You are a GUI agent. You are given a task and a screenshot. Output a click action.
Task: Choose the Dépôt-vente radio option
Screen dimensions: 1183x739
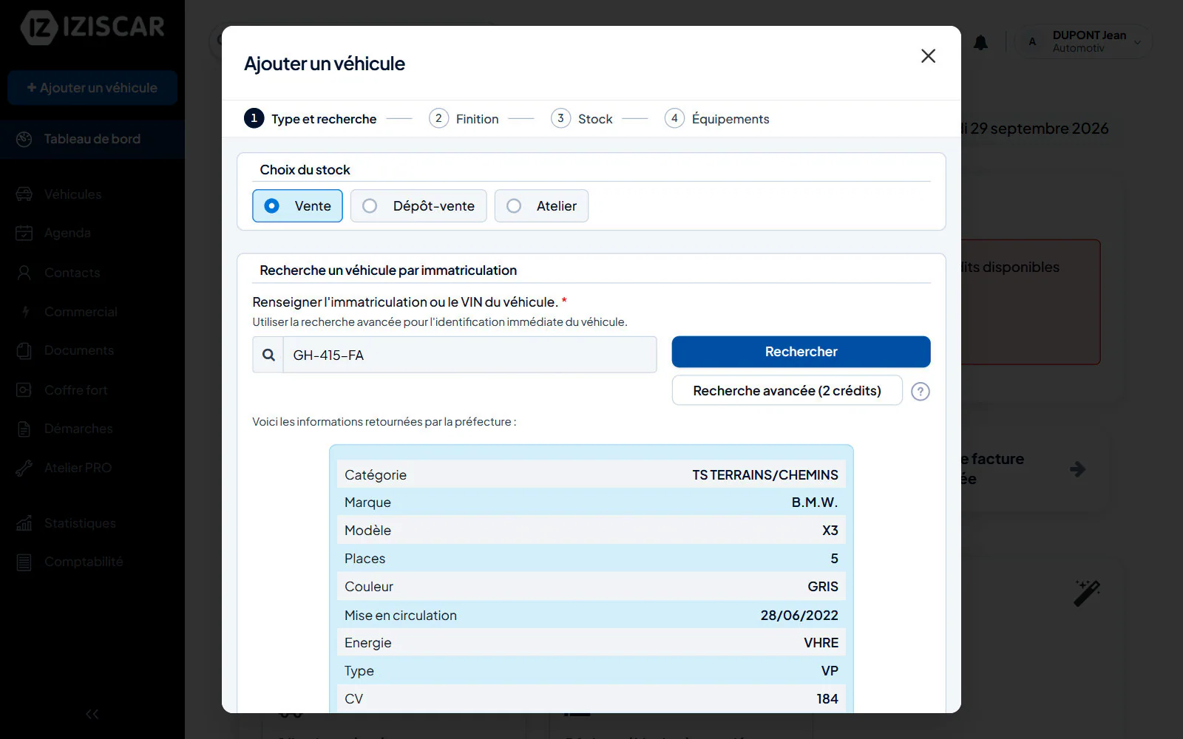coord(418,205)
